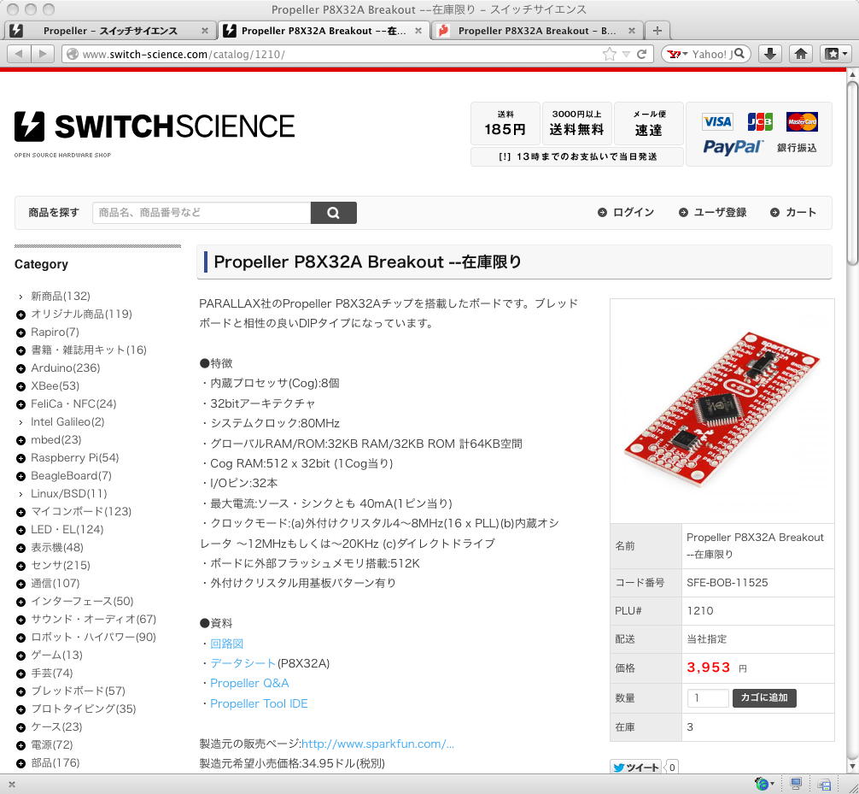Expand the mbed category plus icon
859x794 pixels.
20,440
